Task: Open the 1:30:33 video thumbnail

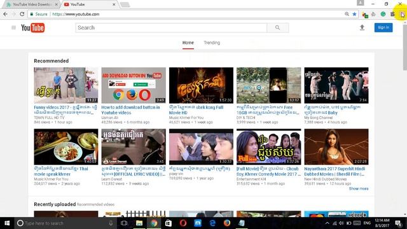Action: 201,147
